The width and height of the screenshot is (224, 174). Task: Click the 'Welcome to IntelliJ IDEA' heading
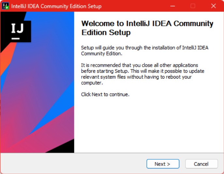(147, 28)
